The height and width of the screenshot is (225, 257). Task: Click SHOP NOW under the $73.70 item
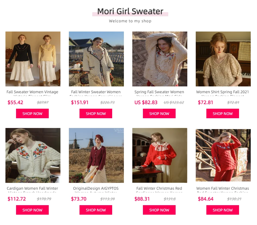[x=96, y=210]
